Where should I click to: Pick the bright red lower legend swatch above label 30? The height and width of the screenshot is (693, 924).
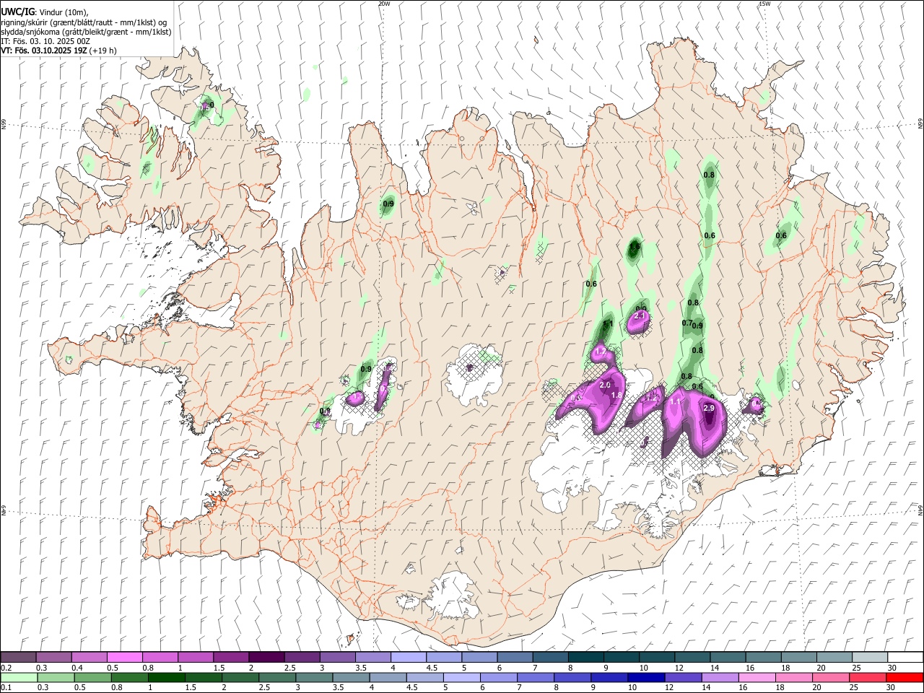coord(905,678)
